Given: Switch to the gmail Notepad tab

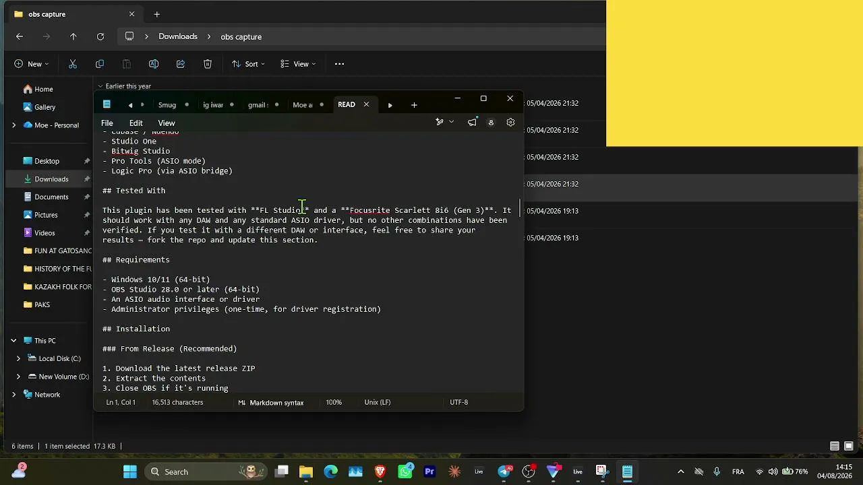Looking at the screenshot, I should coord(258,105).
